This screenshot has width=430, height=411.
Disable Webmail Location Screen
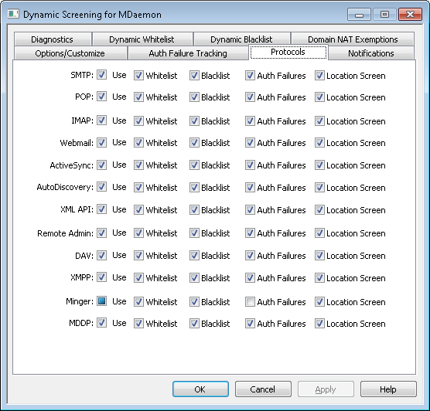click(319, 142)
